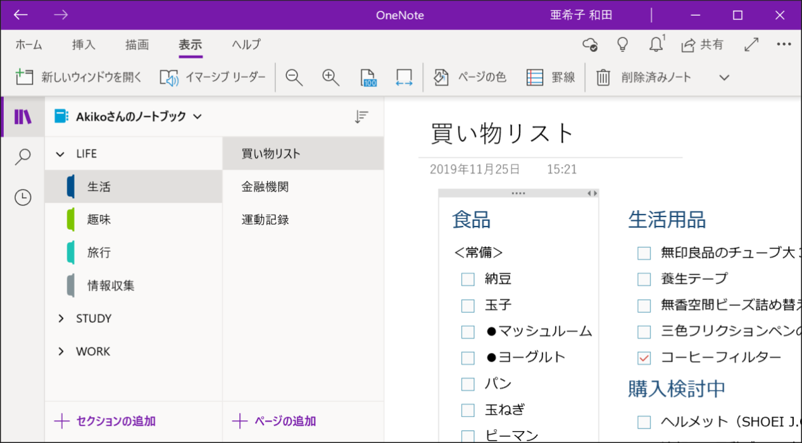This screenshot has width=802, height=443.
Task: Click the page width fit icon
Action: point(404,78)
